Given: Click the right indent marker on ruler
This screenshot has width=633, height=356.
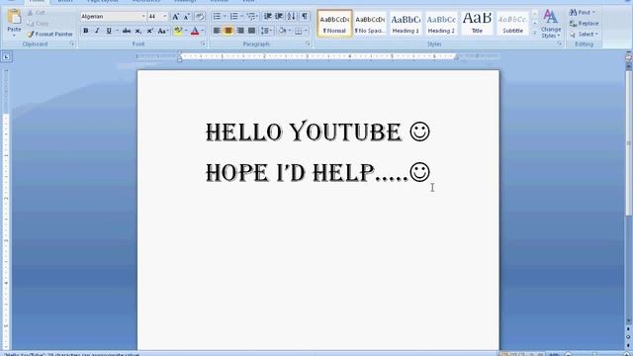Looking at the screenshot, I should tap(456, 57).
